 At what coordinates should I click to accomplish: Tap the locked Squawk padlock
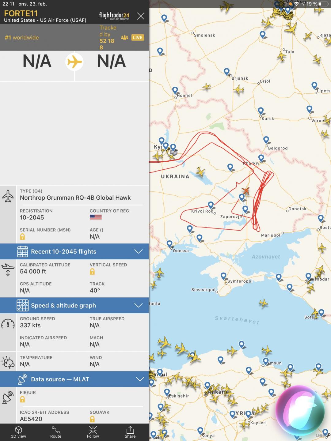[x=92, y=419]
